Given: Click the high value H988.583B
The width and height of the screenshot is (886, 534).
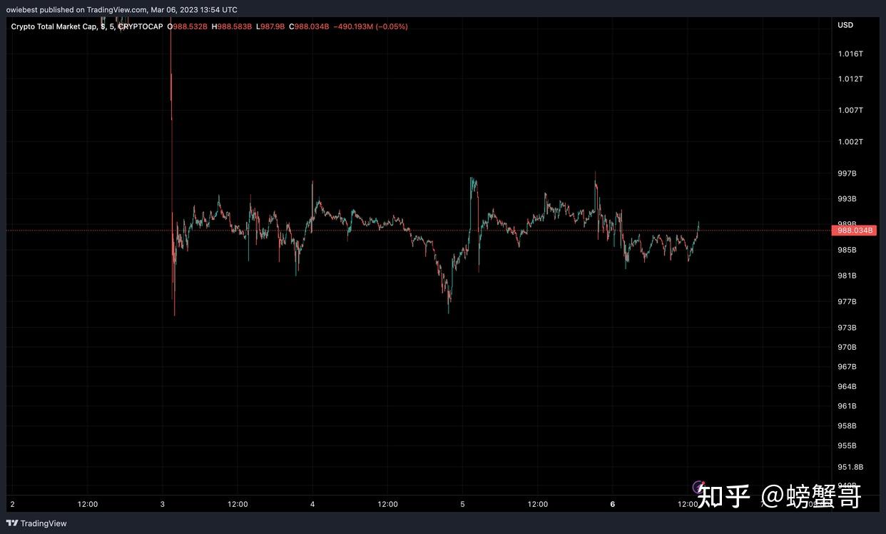Looking at the screenshot, I should (232, 26).
